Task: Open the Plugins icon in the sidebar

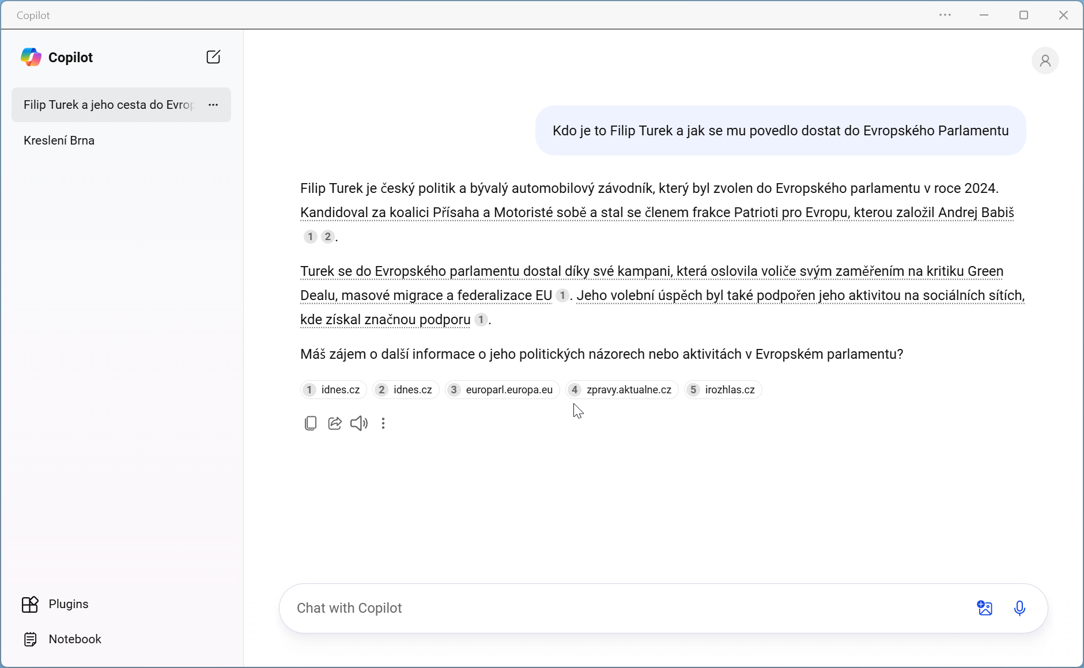Action: click(30, 604)
